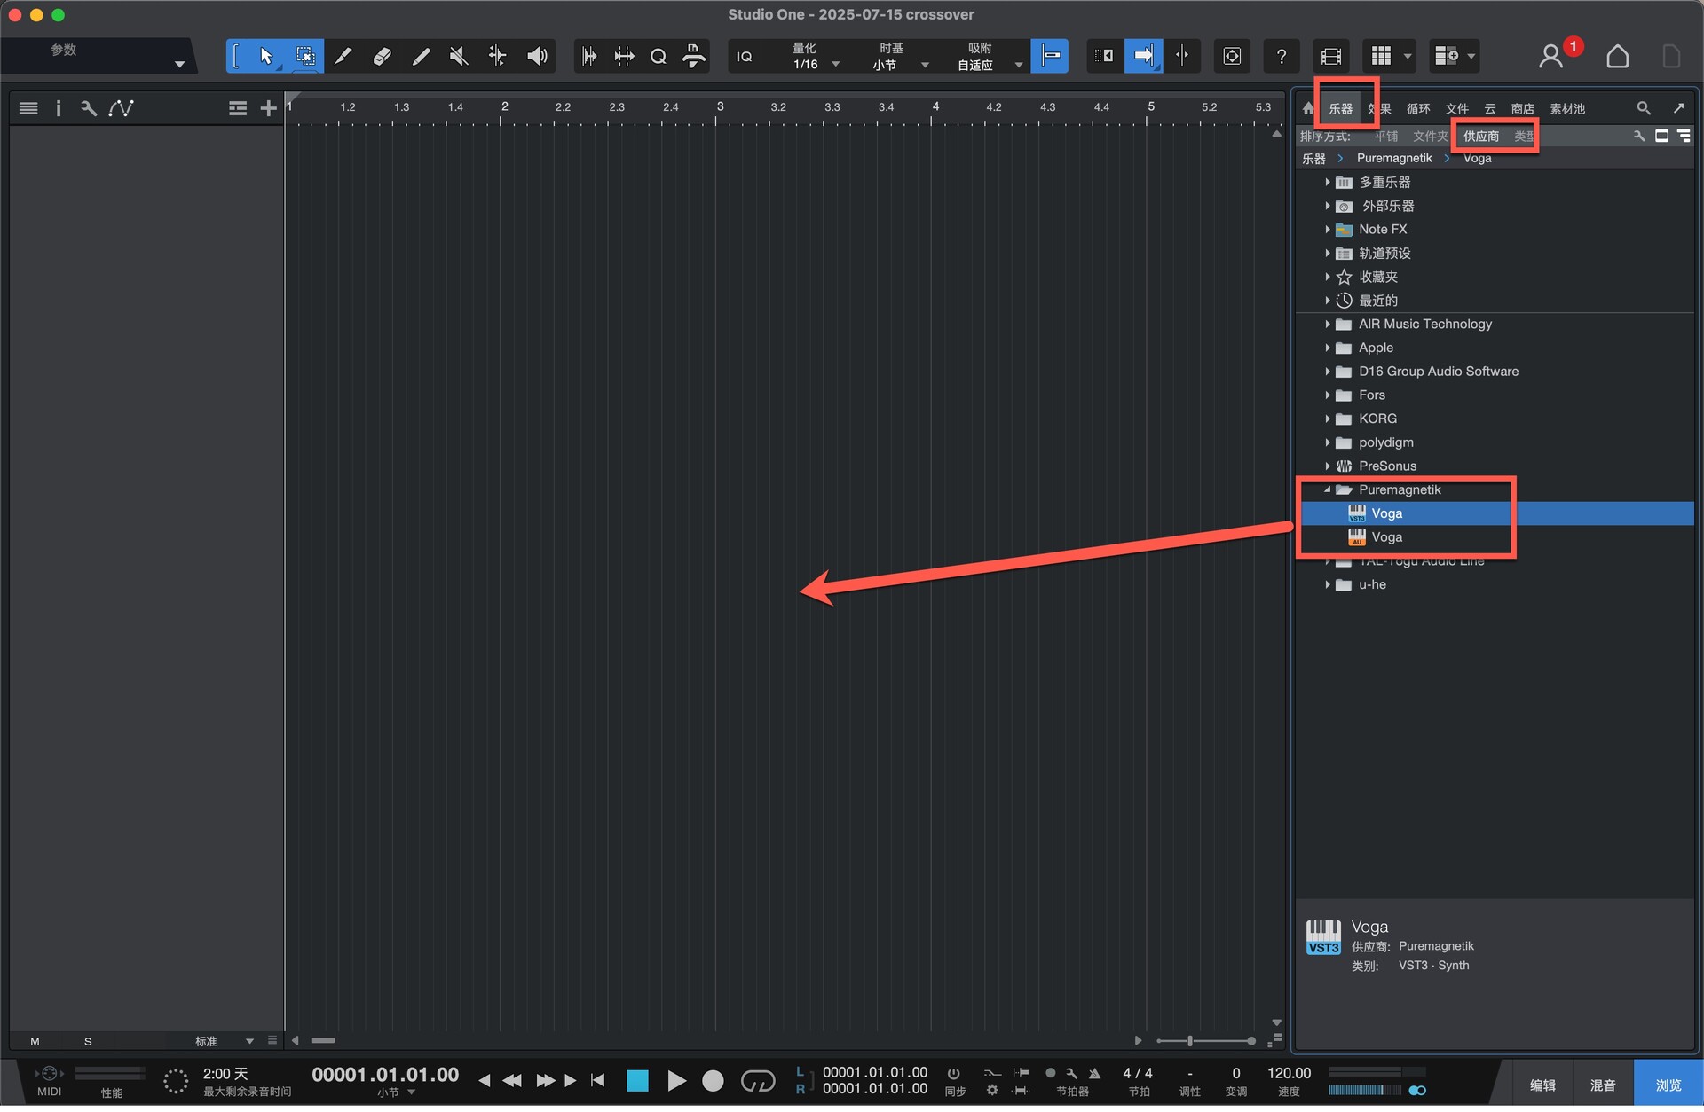Screen dimensions: 1704x1112
Task: Select the Paint (pencil) tool
Action: 421,57
